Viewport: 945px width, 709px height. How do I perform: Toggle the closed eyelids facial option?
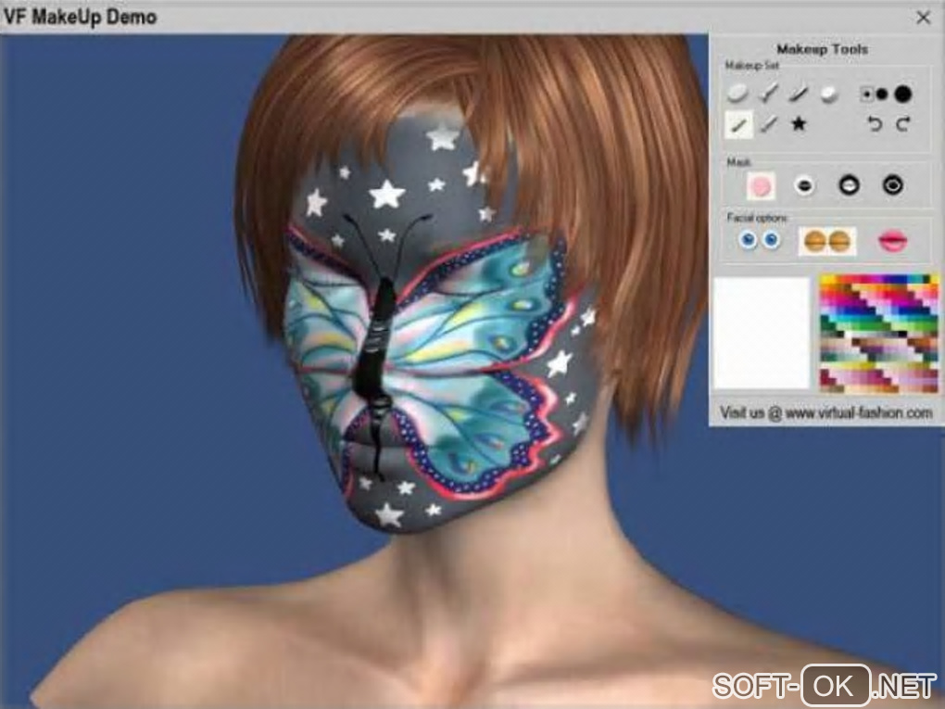click(x=826, y=241)
